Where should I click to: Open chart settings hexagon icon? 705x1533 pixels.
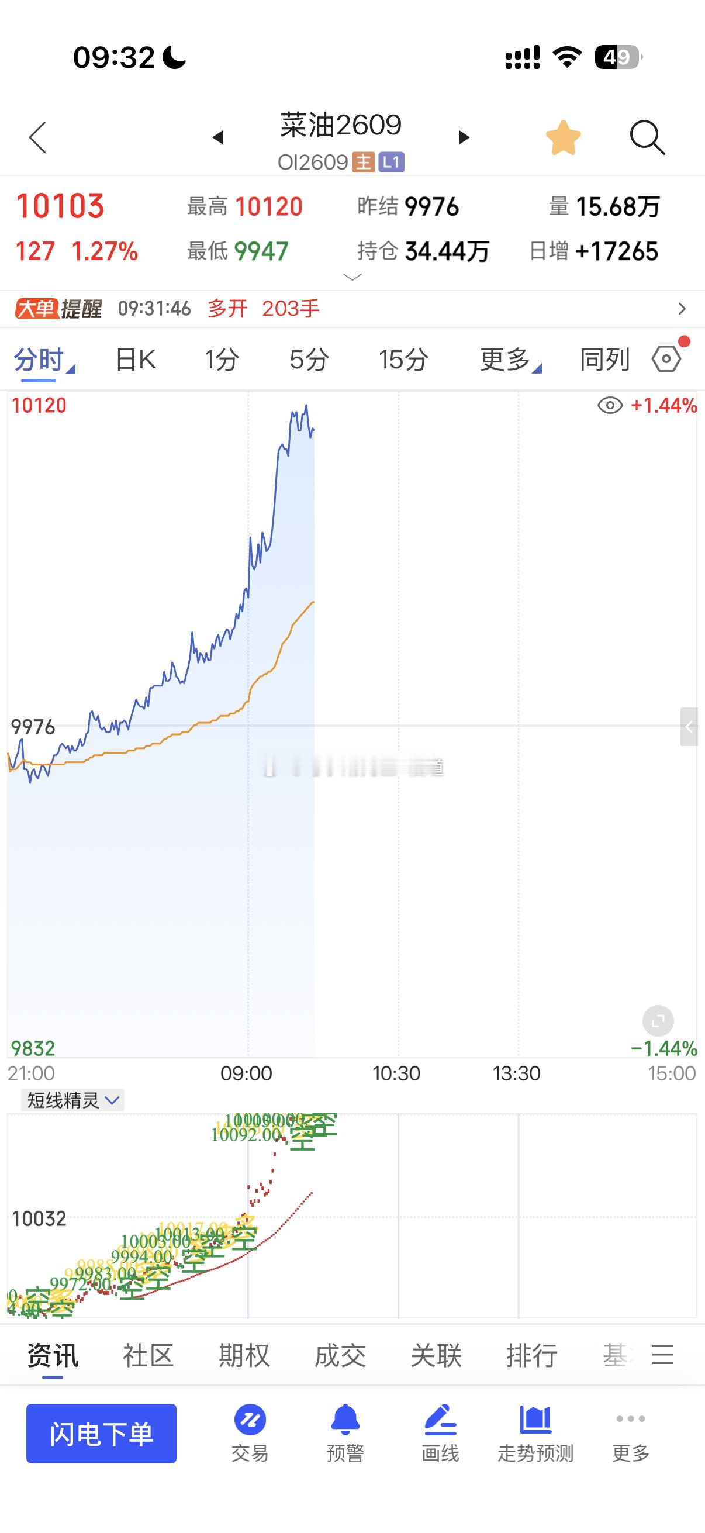[667, 359]
